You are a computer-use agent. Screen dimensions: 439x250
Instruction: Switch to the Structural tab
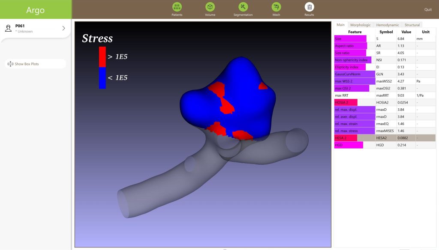tap(412, 25)
